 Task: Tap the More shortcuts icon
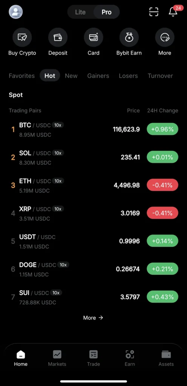(x=165, y=37)
